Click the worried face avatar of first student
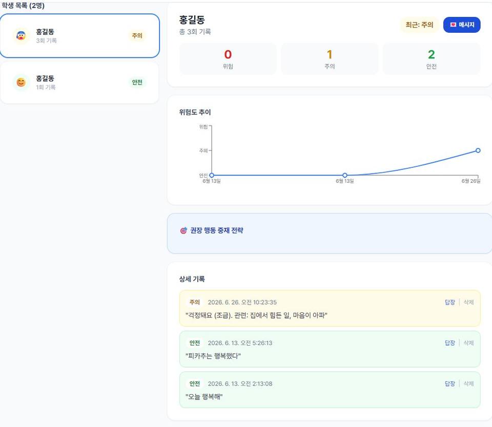This screenshot has width=492, height=427. (21, 36)
